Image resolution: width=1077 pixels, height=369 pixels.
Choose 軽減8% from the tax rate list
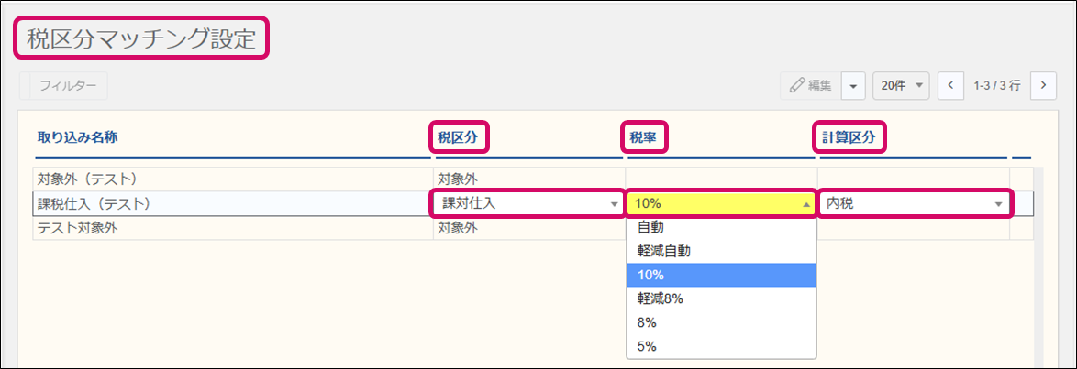(660, 298)
